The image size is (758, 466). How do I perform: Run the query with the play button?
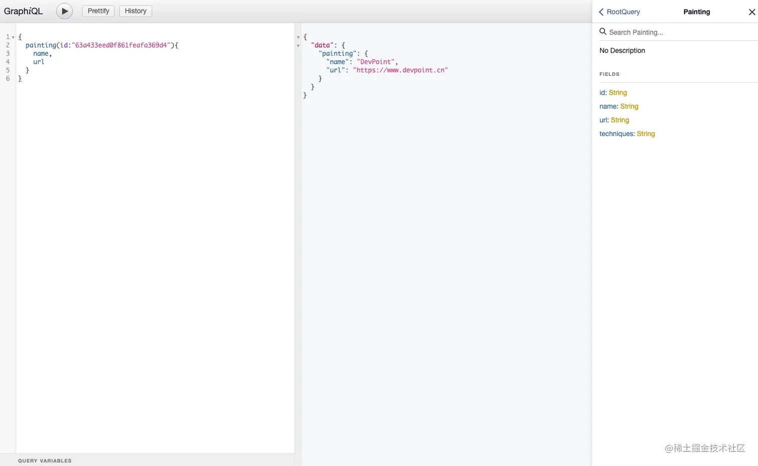click(64, 11)
